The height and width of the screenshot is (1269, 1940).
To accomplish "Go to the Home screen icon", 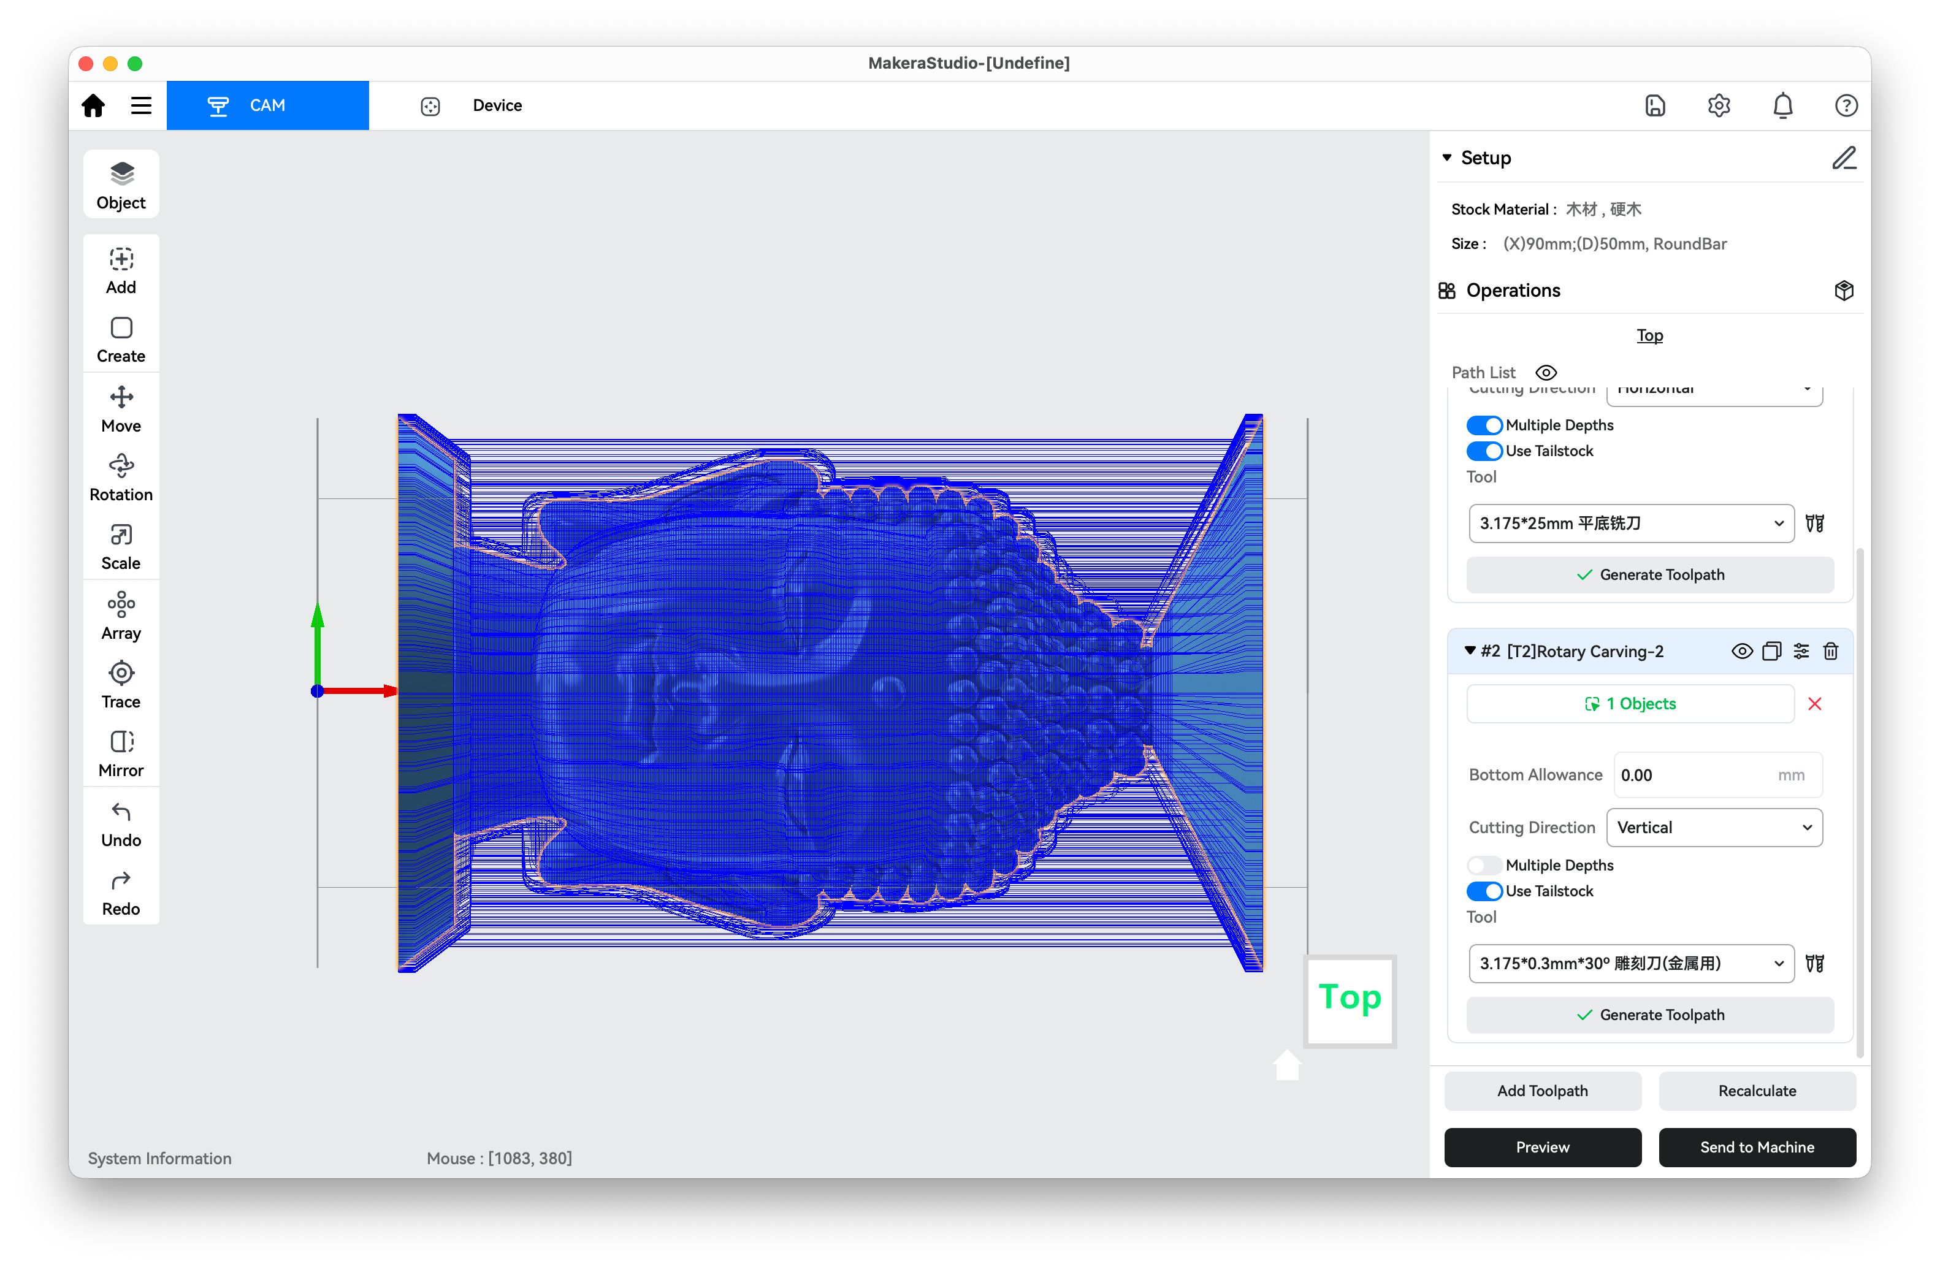I will (x=94, y=105).
